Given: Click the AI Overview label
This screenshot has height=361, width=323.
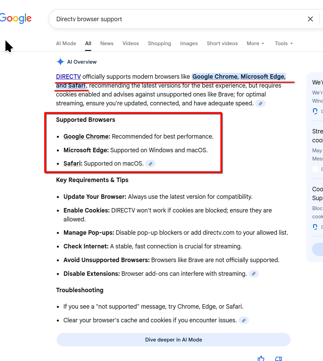Looking at the screenshot, I should pyautogui.click(x=82, y=62).
